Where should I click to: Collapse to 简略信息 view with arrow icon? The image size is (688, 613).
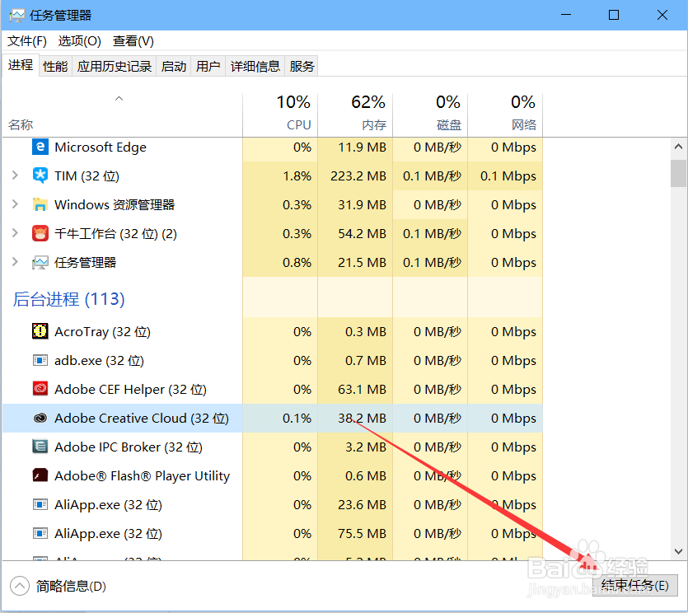[19, 586]
